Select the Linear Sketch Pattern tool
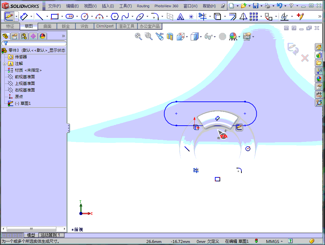Image resolution: width=325 pixels, height=245 pixels. pos(254,16)
